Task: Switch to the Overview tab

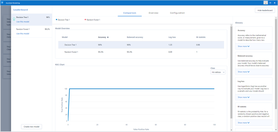Action: (x=154, y=13)
